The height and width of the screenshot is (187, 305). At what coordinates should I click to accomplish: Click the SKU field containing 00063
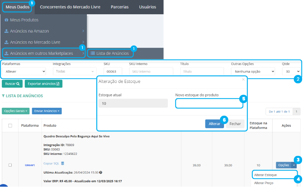tap(113, 72)
